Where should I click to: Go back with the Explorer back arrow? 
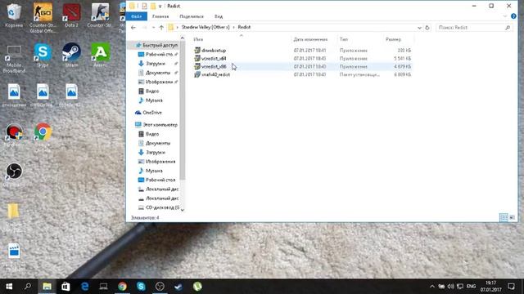(x=133, y=27)
